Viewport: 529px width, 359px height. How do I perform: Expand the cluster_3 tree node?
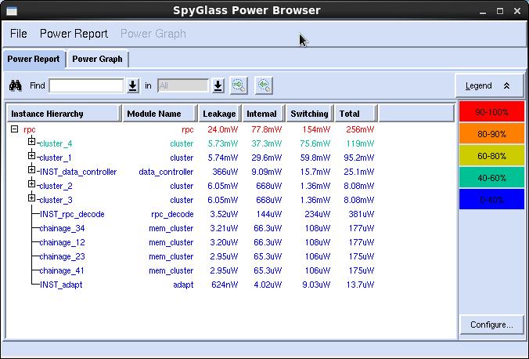click(x=32, y=199)
